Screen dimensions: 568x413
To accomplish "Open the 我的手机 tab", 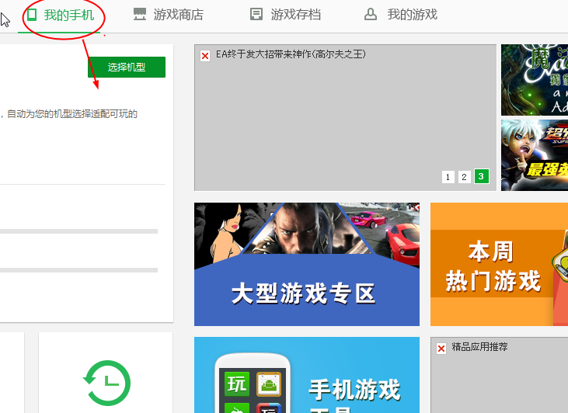I will [x=61, y=16].
